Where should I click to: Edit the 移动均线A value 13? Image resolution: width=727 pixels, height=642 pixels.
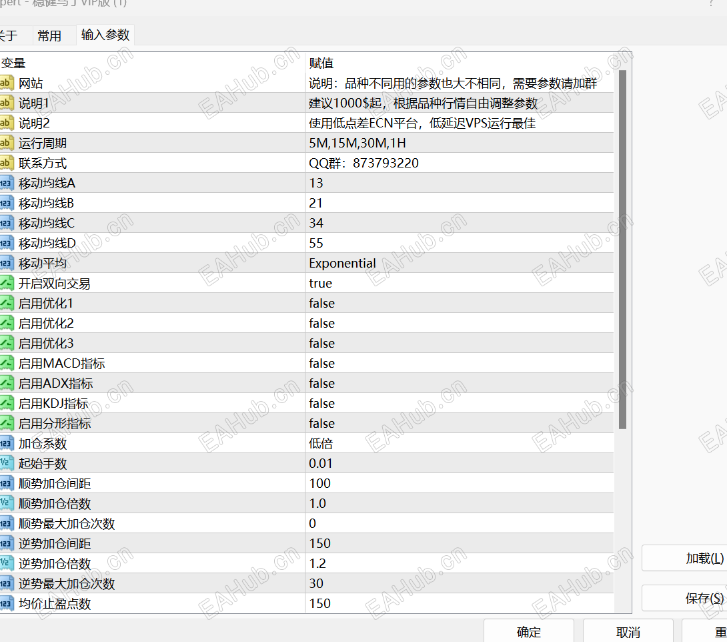click(459, 184)
